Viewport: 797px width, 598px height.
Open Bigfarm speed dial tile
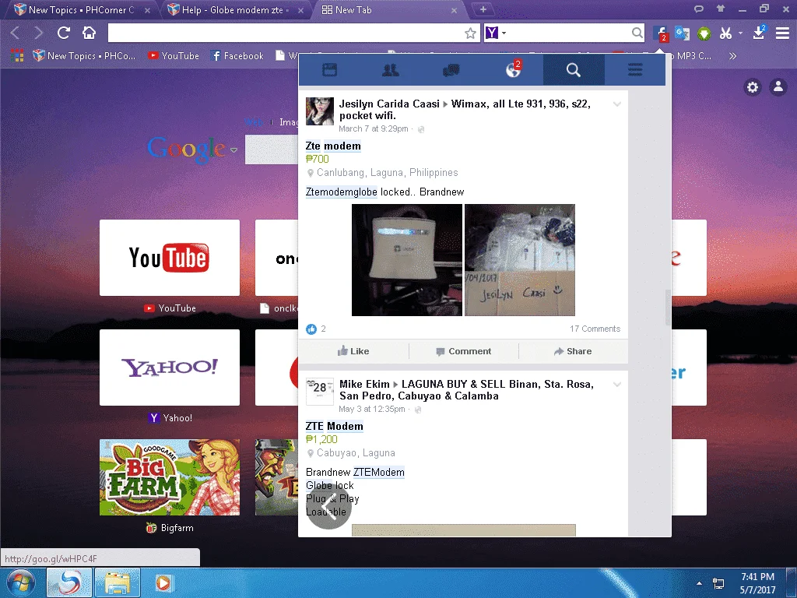169,477
